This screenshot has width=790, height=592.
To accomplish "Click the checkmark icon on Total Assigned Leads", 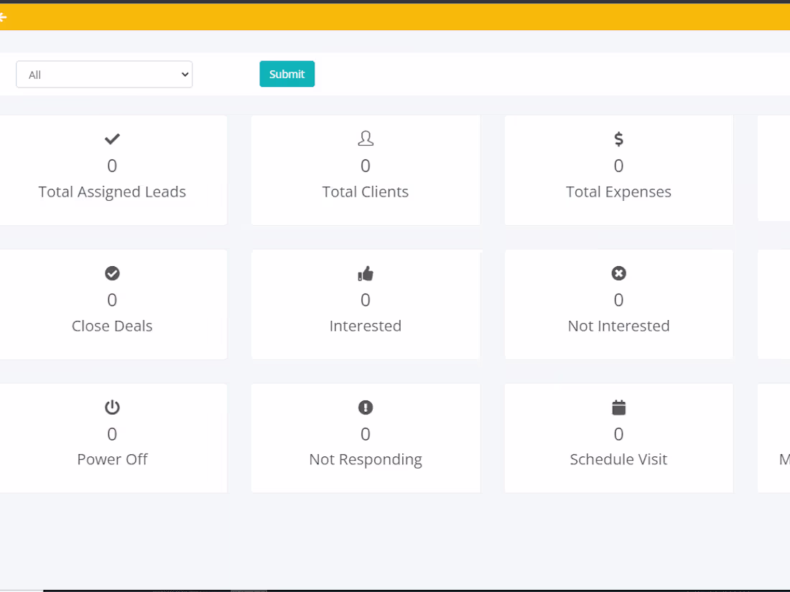I will pyautogui.click(x=112, y=138).
